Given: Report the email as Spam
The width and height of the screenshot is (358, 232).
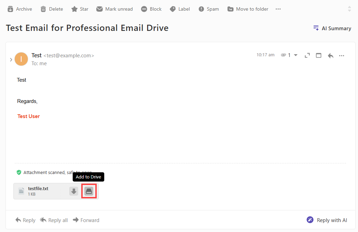Looking at the screenshot, I should (209, 9).
